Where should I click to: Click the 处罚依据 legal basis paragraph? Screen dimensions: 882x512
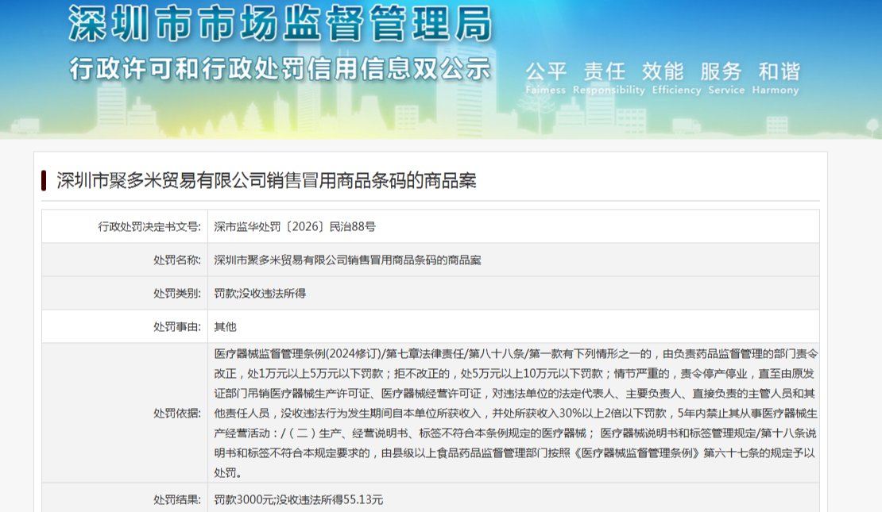click(x=515, y=413)
